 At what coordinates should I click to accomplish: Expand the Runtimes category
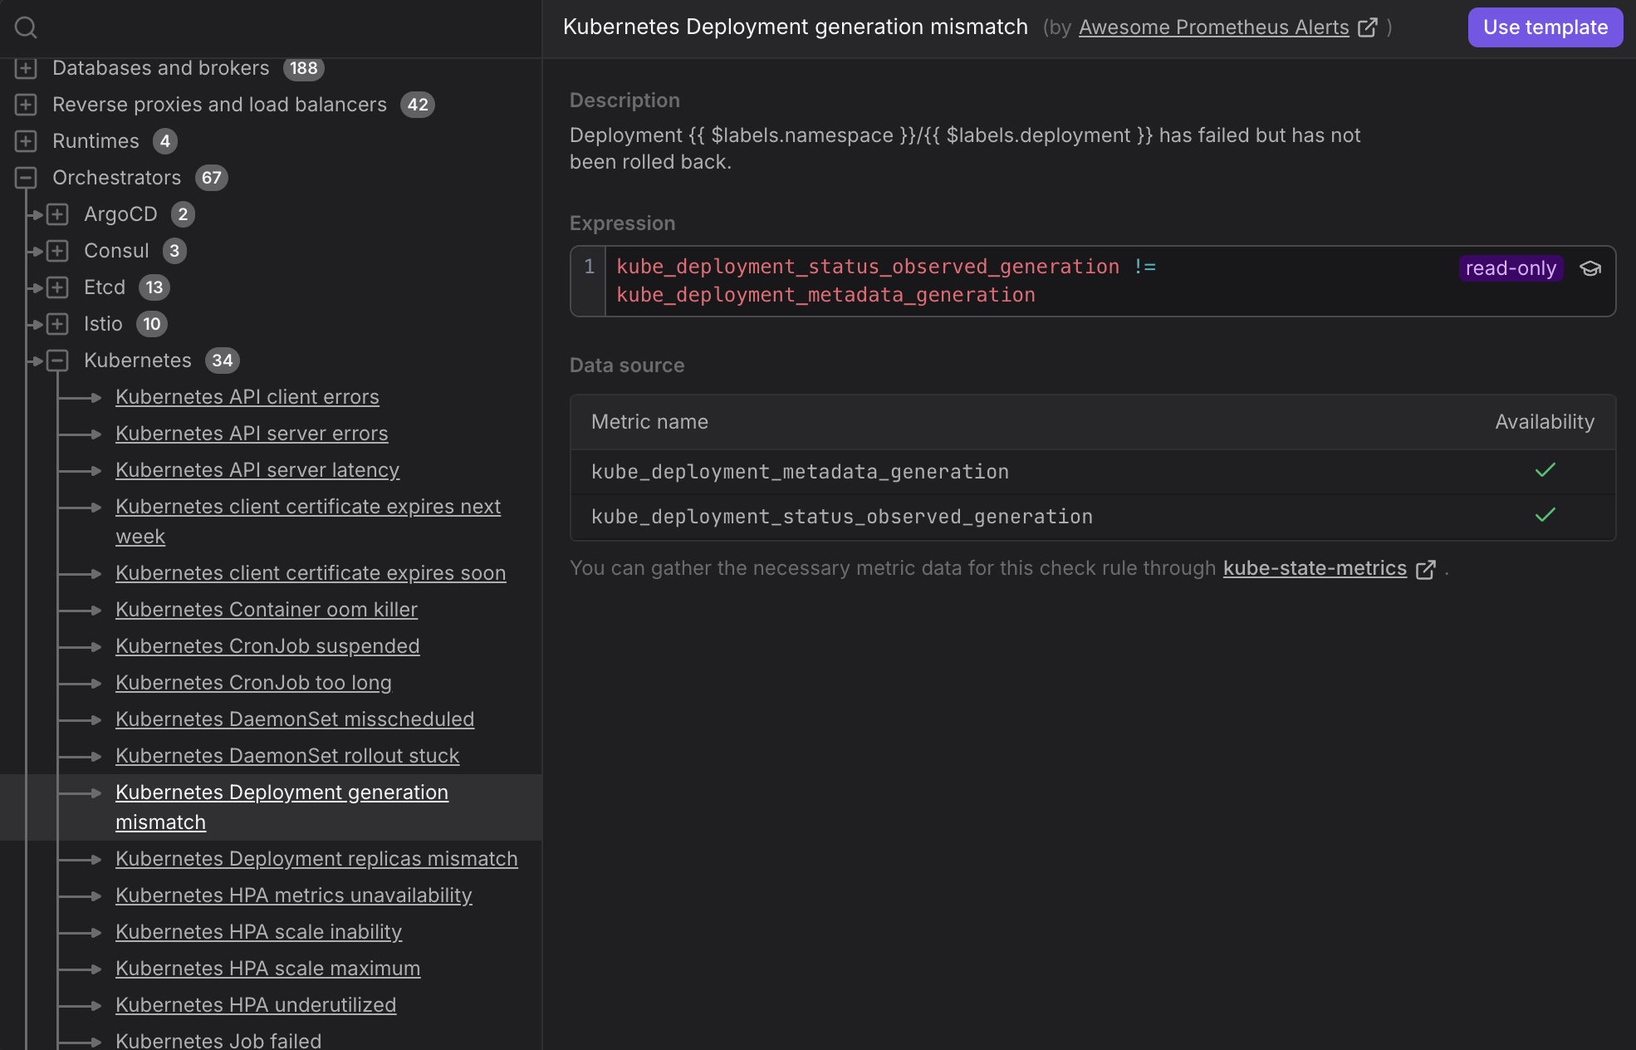coord(26,141)
